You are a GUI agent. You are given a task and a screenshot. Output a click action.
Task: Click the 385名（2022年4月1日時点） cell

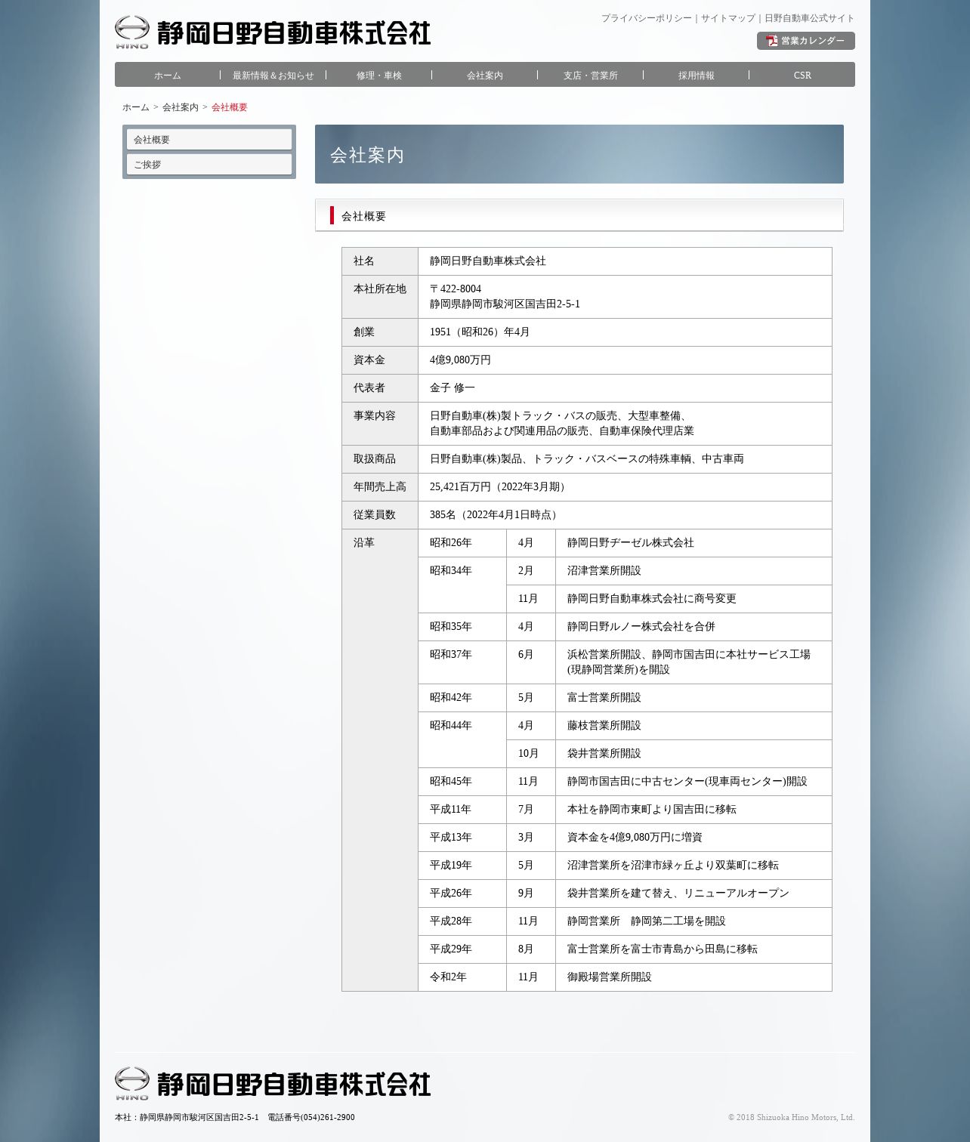[625, 515]
